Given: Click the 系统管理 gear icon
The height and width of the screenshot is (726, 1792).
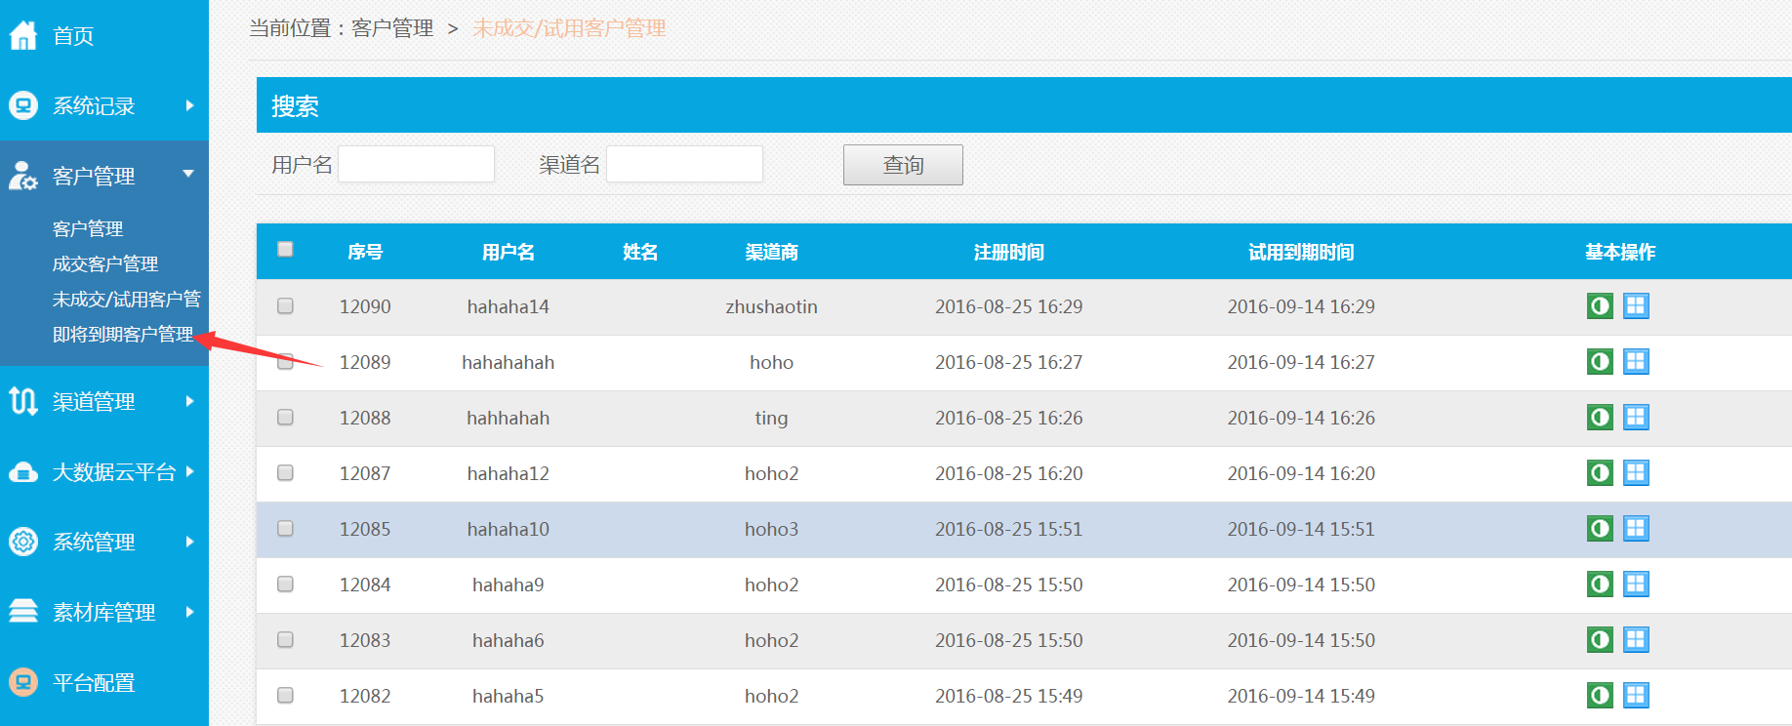Looking at the screenshot, I should 23,542.
